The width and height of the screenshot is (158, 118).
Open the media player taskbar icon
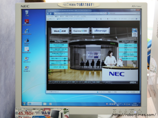[x=50, y=104]
